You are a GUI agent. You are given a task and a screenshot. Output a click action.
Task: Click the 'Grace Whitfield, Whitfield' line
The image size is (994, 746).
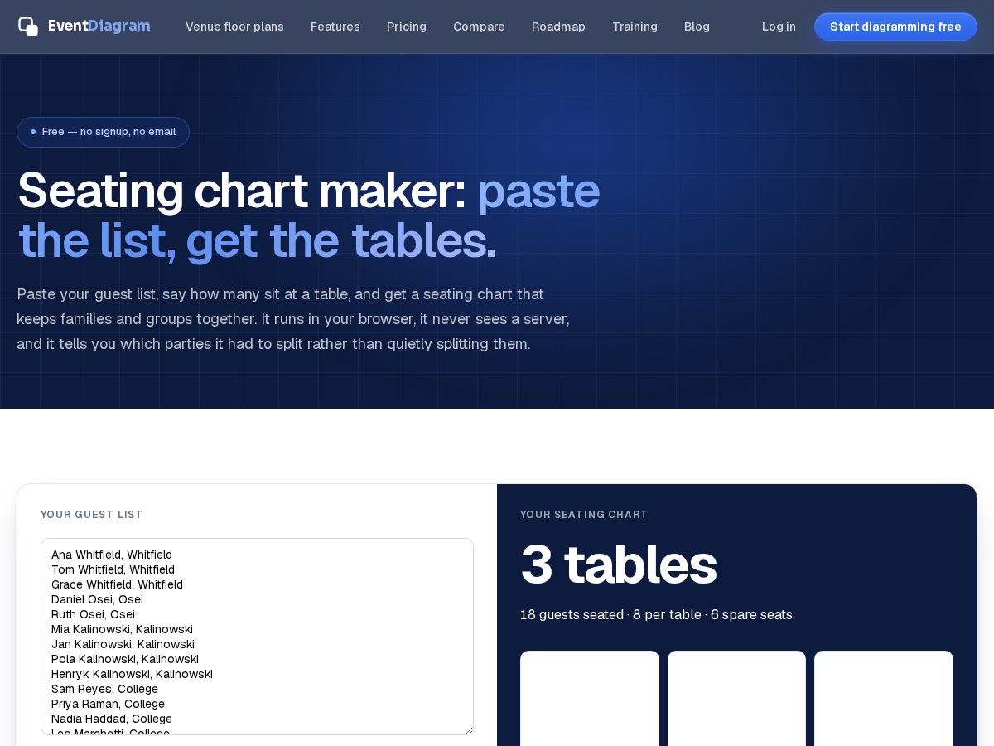pyautogui.click(x=117, y=584)
